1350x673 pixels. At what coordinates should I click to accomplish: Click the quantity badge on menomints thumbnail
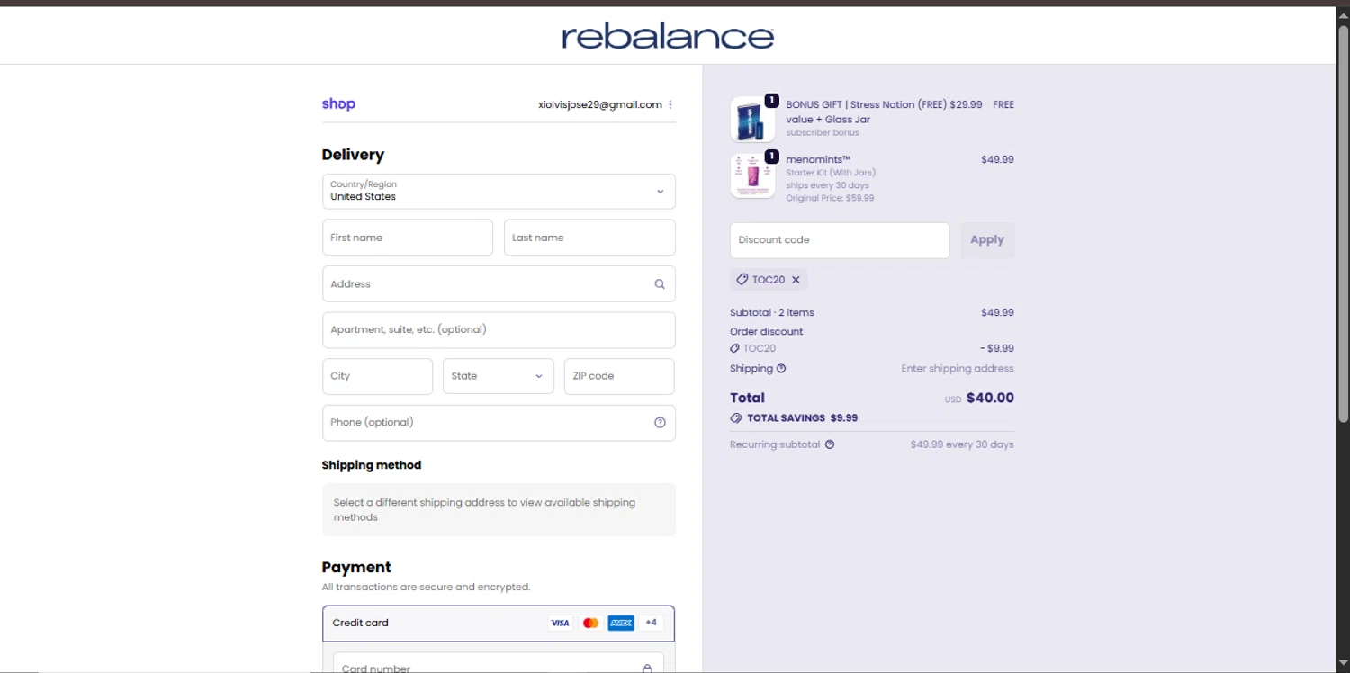(771, 157)
